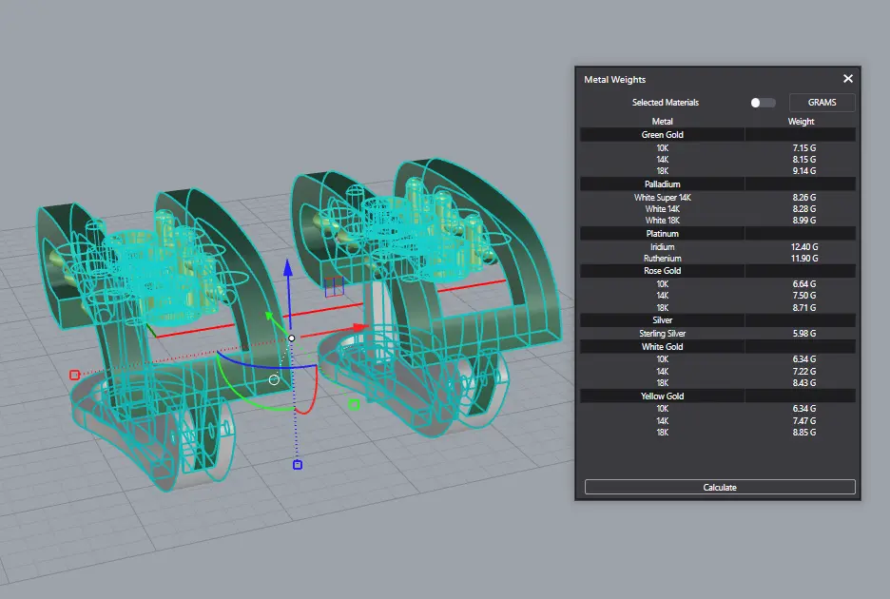Image resolution: width=890 pixels, height=599 pixels.
Task: Click the green Y-axis move arrow on gumball
Action: pos(270,316)
